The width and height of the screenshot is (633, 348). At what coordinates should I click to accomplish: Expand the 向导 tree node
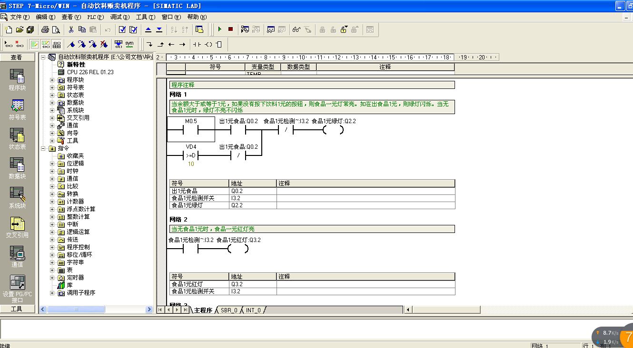(x=52, y=133)
